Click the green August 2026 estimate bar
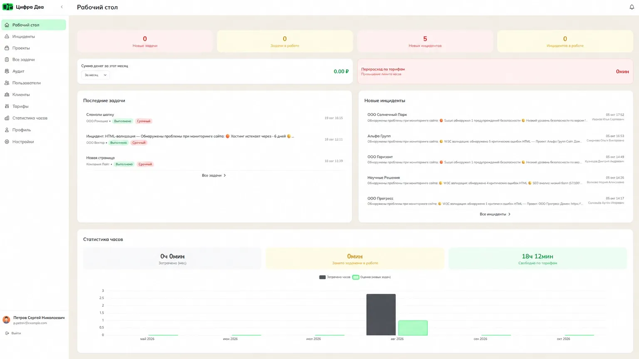 click(413, 328)
